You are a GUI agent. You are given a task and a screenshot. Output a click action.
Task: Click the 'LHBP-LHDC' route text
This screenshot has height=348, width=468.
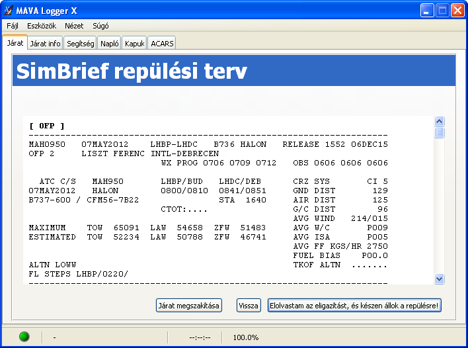click(174, 144)
